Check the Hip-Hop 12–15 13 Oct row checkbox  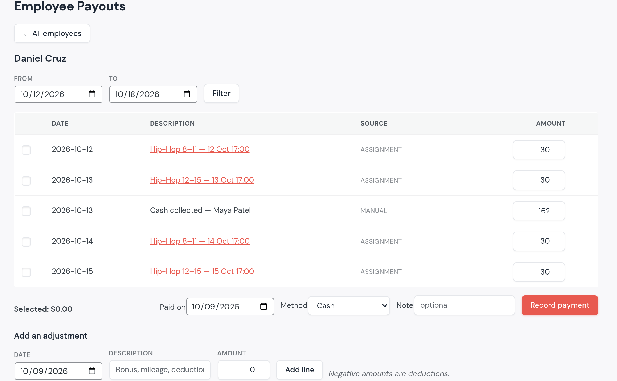pyautogui.click(x=26, y=181)
